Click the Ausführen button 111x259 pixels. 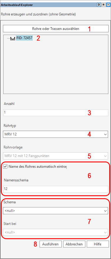(50, 244)
